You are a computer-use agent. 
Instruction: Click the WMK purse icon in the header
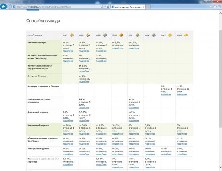point(154,35)
